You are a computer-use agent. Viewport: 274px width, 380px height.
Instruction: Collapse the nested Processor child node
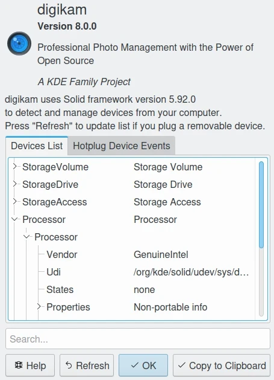27,237
